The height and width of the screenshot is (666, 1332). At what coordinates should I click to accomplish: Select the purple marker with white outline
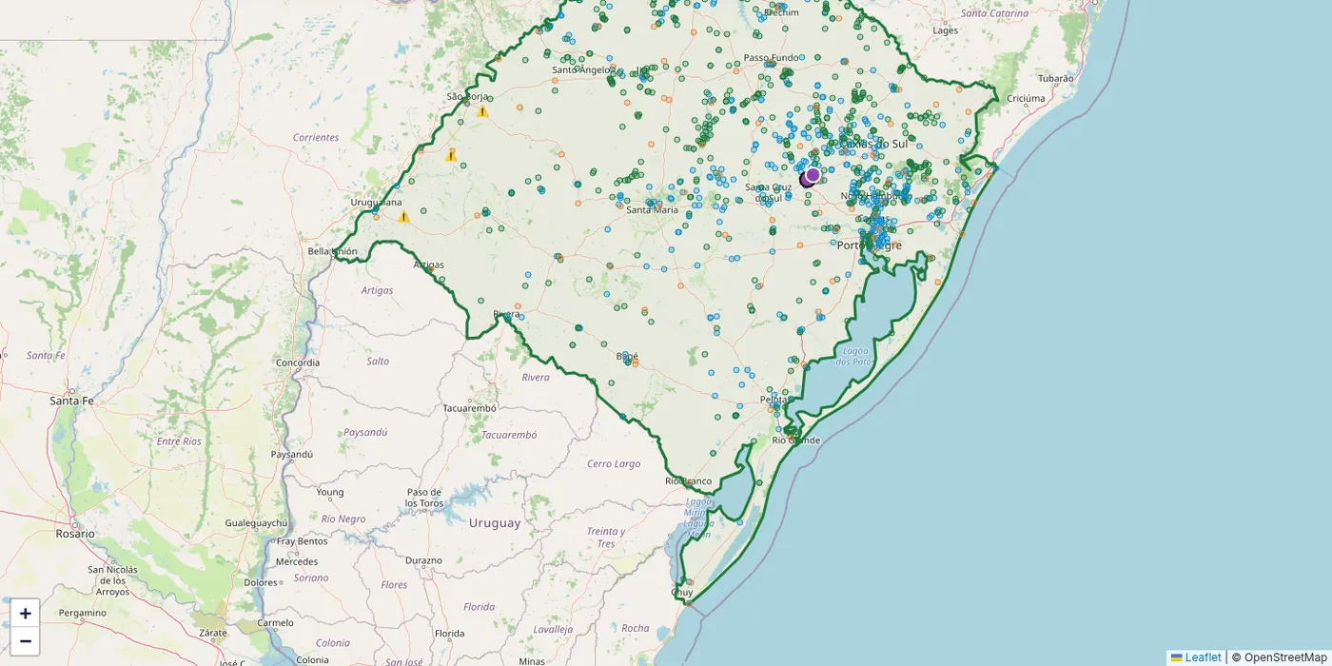coord(813,175)
